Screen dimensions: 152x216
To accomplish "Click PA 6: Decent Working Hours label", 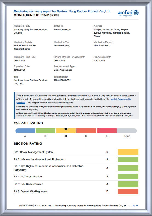I will [31, 192].
